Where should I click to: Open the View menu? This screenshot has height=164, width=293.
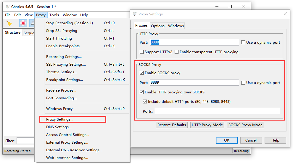pos(28,15)
